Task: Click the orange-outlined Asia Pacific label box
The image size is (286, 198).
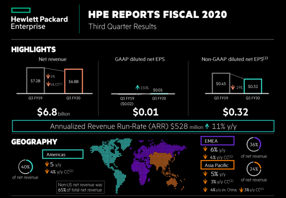Action: point(217,165)
